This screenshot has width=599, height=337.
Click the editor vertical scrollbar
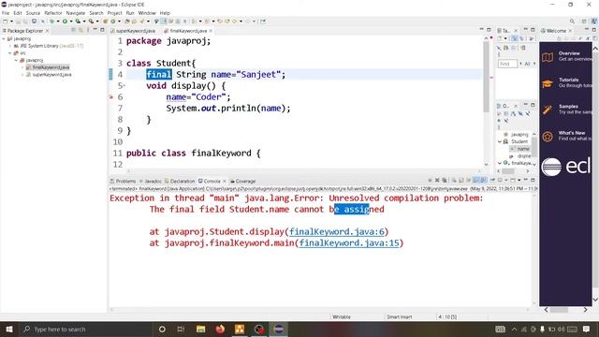pyautogui.click(x=486, y=77)
